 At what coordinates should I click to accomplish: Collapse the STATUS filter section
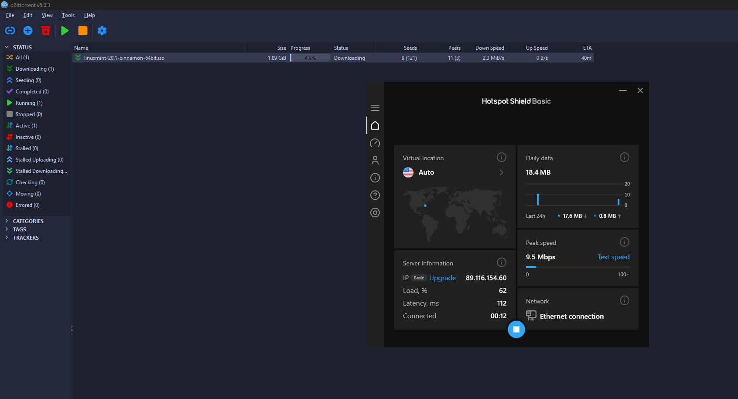click(x=7, y=47)
